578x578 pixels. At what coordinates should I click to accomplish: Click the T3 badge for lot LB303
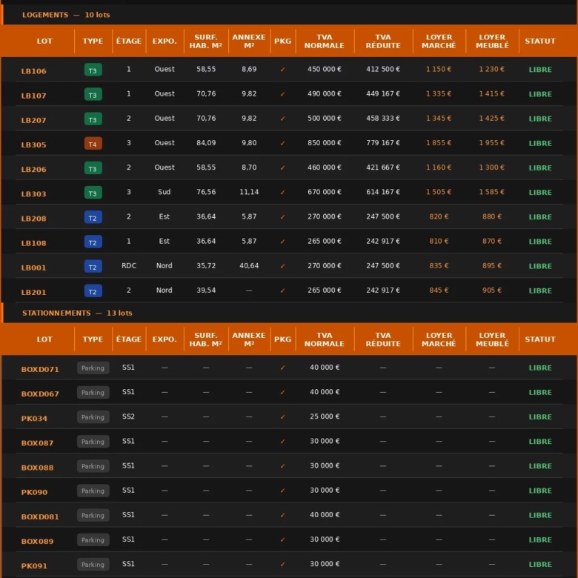[93, 193]
